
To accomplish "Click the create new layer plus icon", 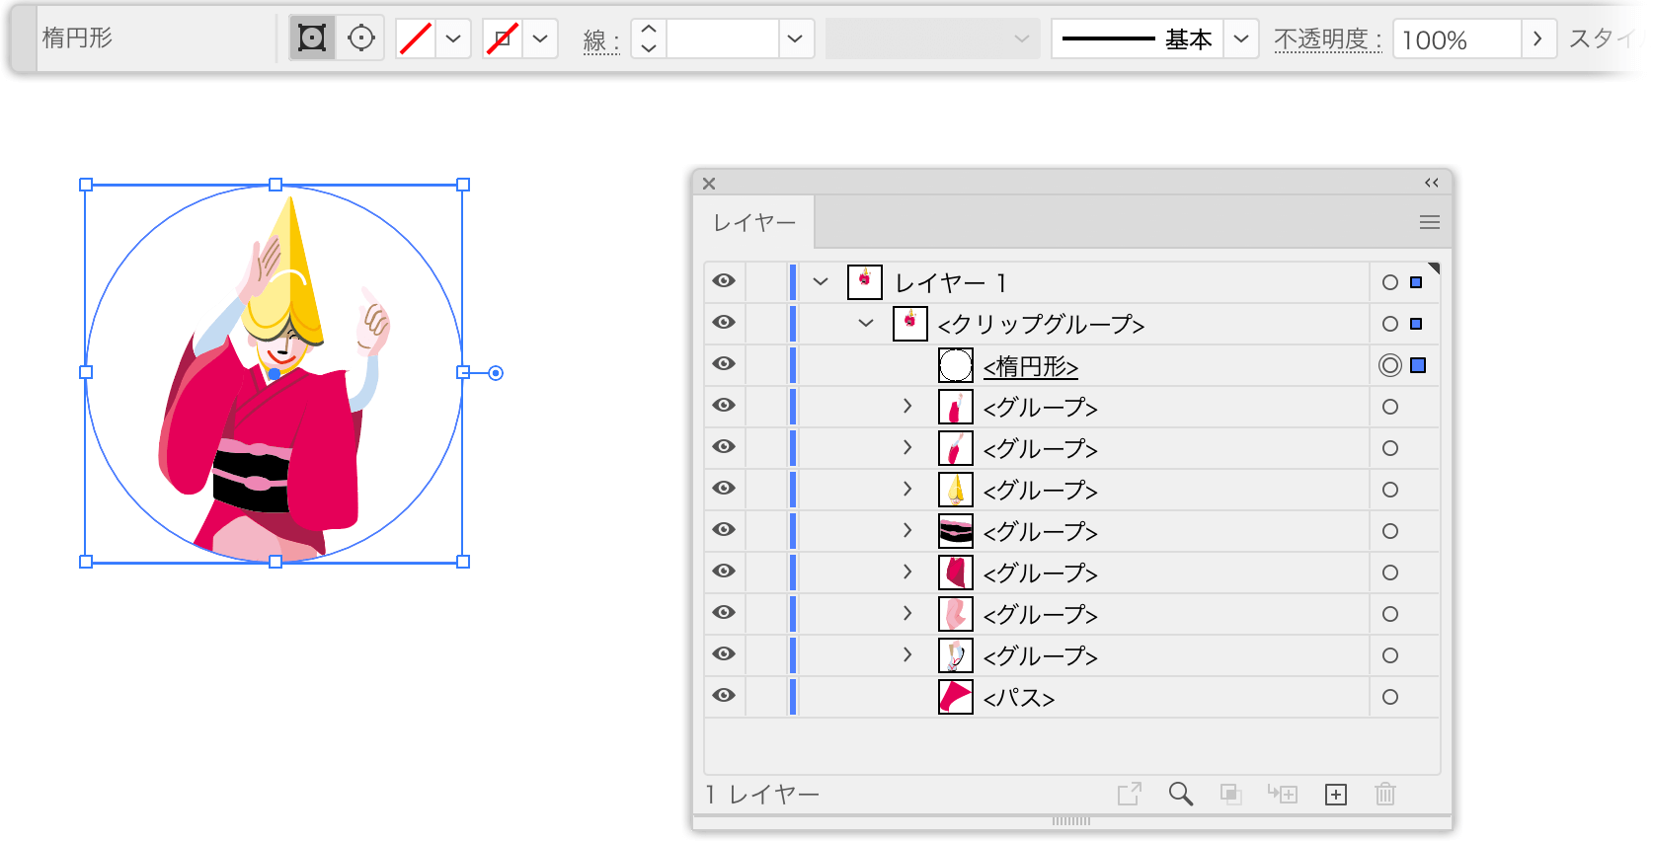I will [1336, 795].
